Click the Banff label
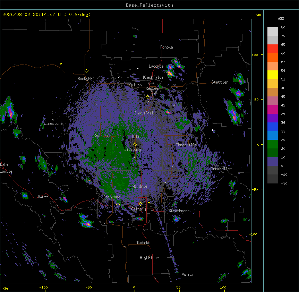Image resolution: width=299 pixels, height=292 pixels. tap(43, 197)
